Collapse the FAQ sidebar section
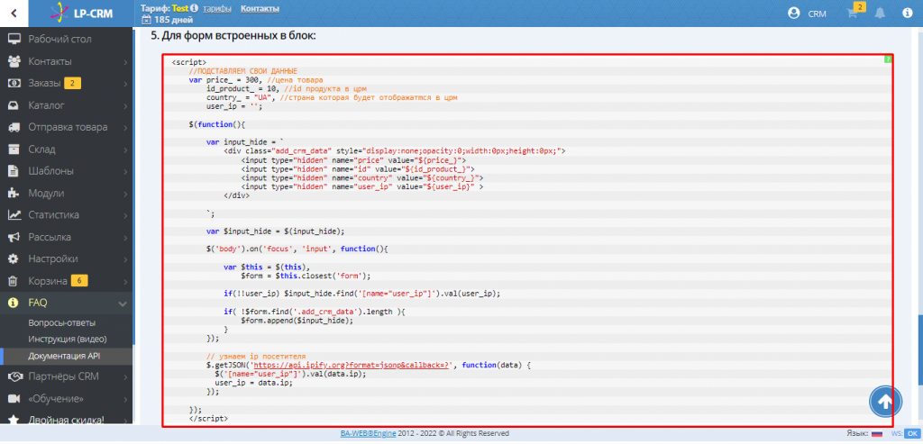923x444 pixels. (123, 303)
